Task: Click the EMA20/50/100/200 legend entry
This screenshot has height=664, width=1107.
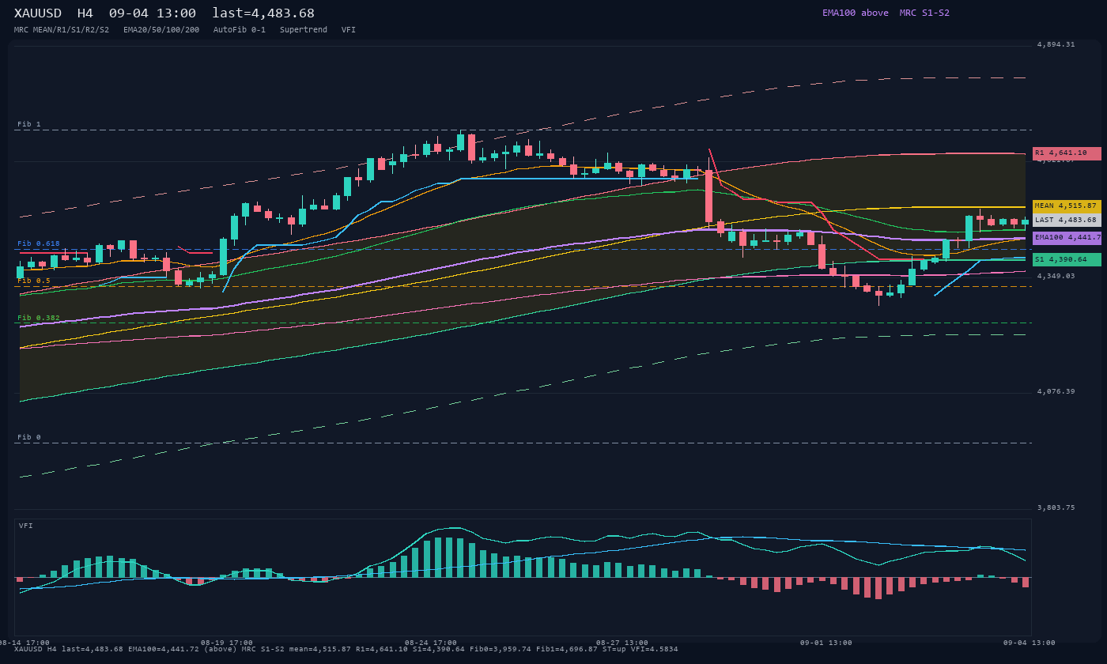Action: coord(161,30)
